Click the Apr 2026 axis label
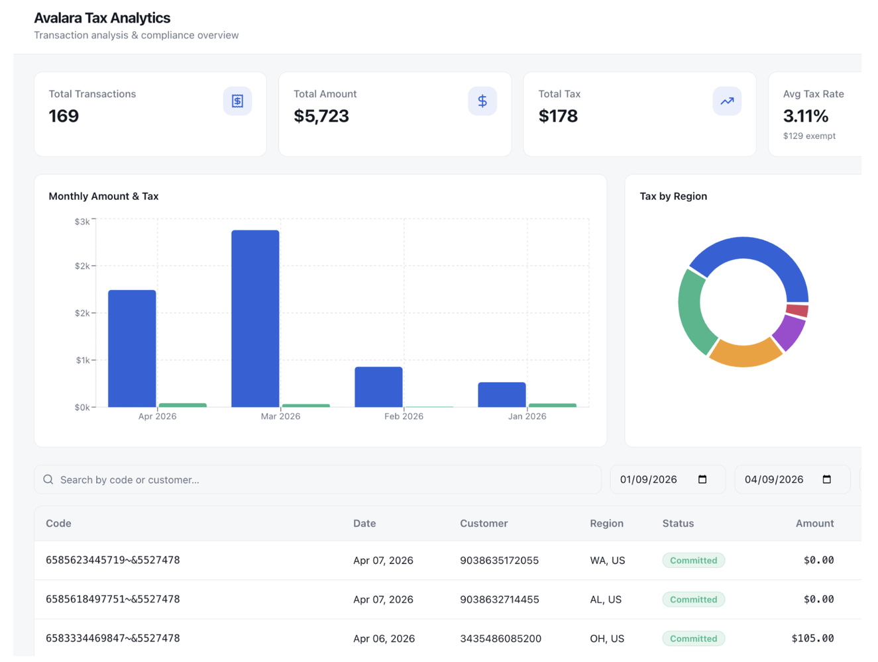Screen dimensions: 878x662 coord(158,416)
